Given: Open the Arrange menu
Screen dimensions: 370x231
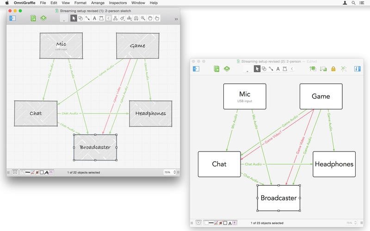Looking at the screenshot, I should pos(98,3).
